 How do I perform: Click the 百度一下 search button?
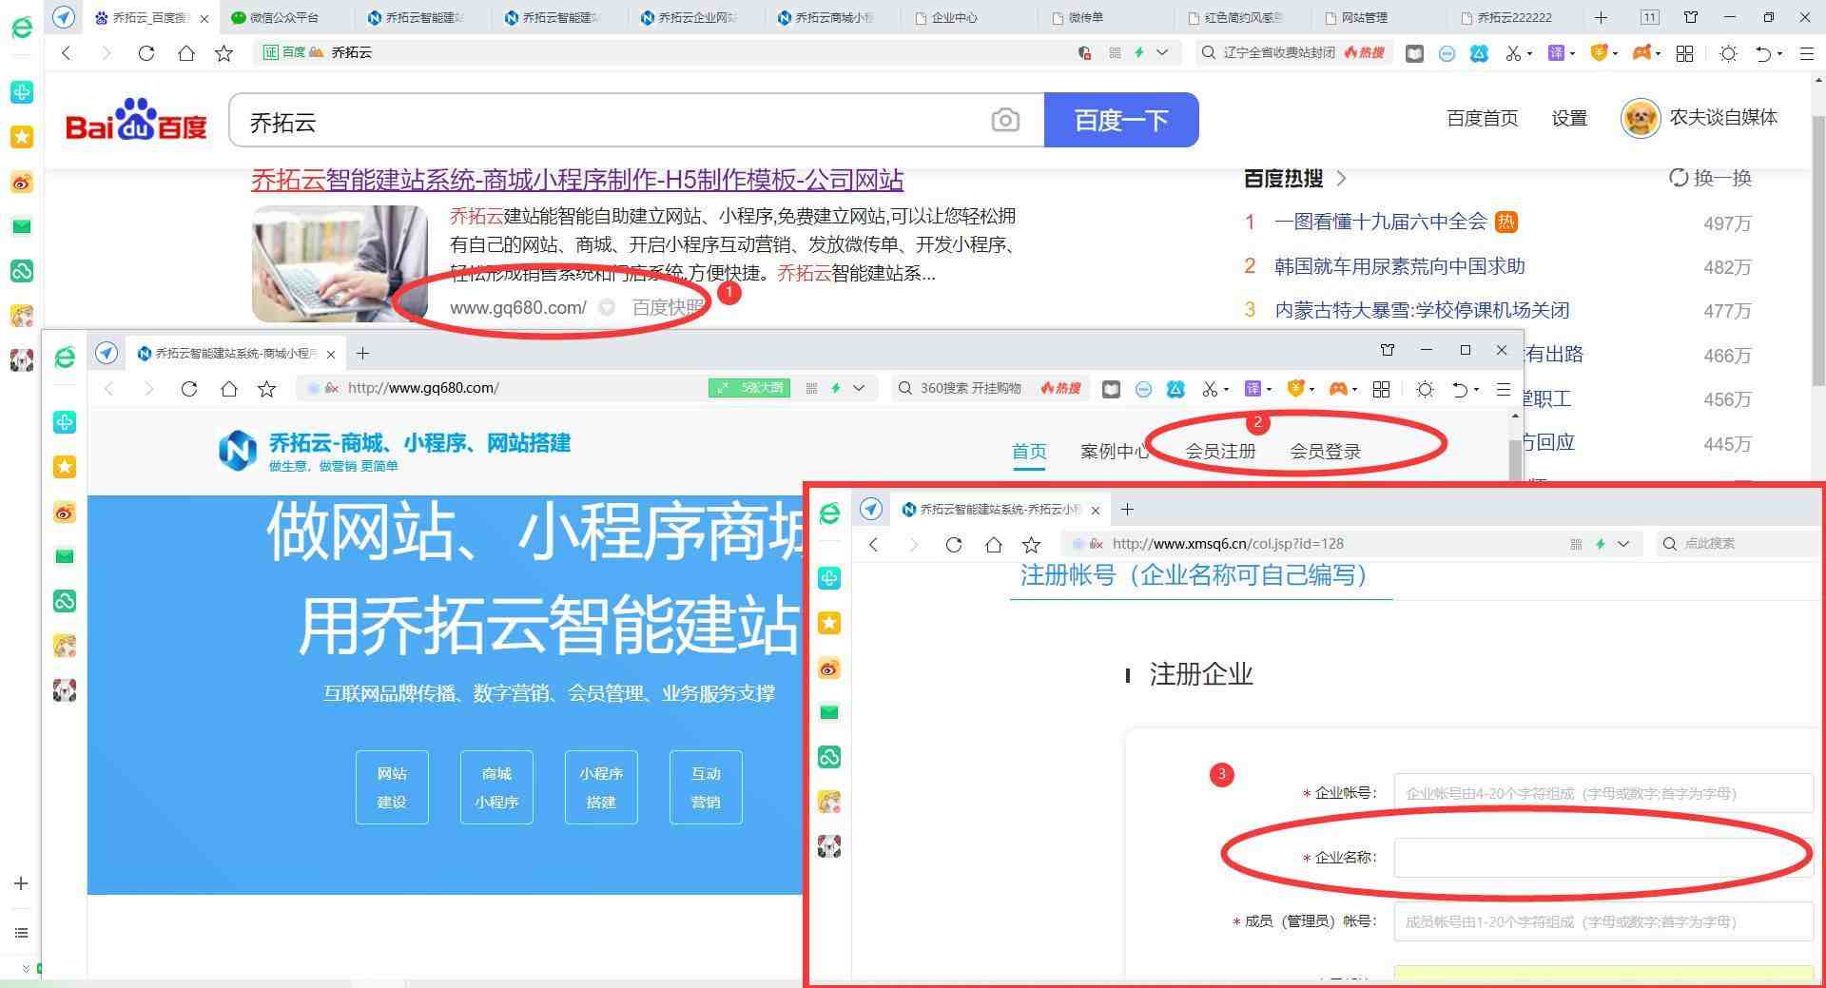[1122, 120]
